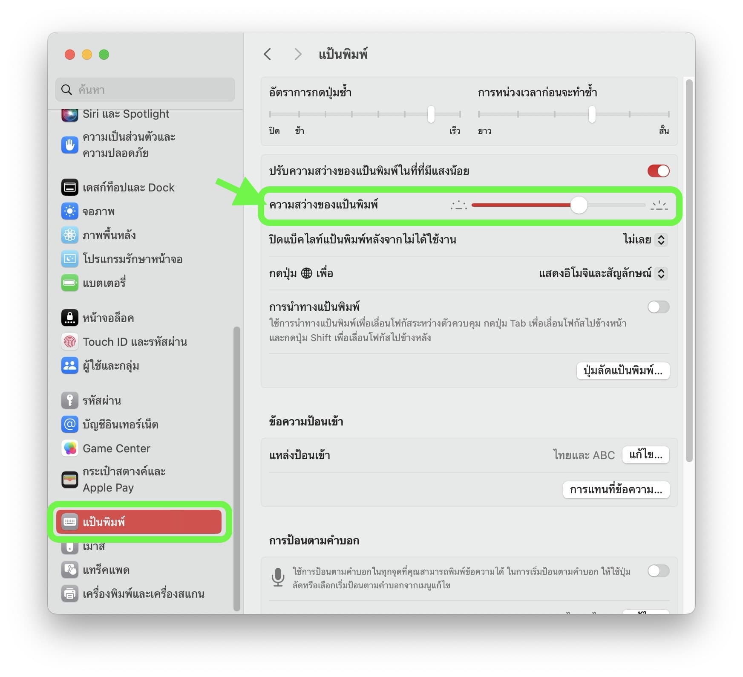Open the Wallpaper (ภาพพื้นหลัง) flower icon
The width and height of the screenshot is (743, 677).
(69, 235)
